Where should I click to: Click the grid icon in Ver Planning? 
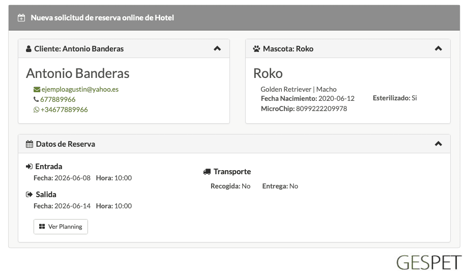coord(42,227)
